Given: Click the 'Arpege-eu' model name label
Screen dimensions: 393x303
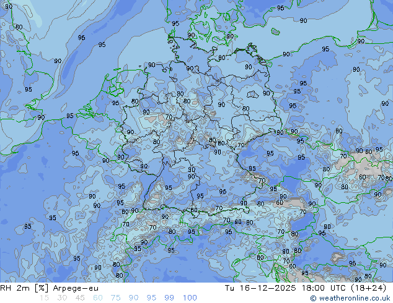Looking at the screenshot, I should pyautogui.click(x=76, y=289).
